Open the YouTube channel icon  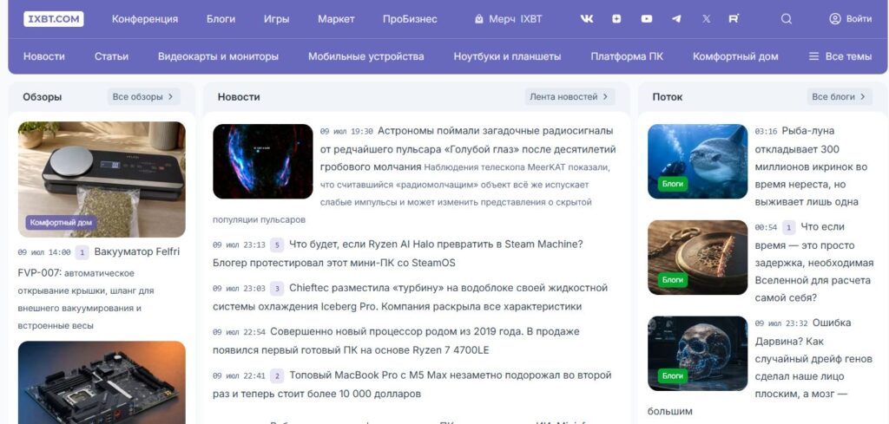pos(646,19)
